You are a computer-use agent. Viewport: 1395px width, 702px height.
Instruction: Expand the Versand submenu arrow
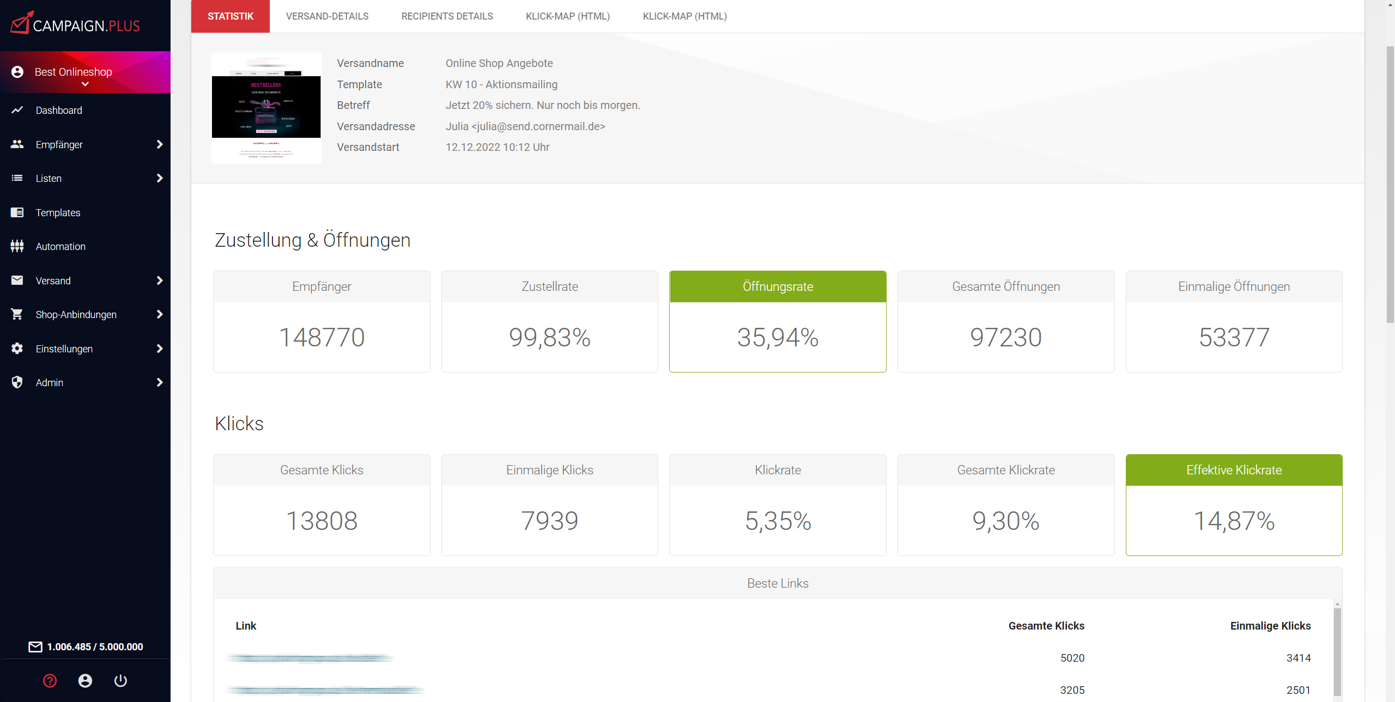pos(160,280)
